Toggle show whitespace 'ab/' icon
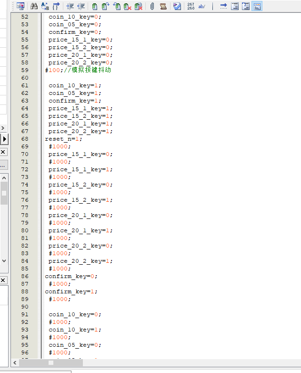 coord(201,6)
